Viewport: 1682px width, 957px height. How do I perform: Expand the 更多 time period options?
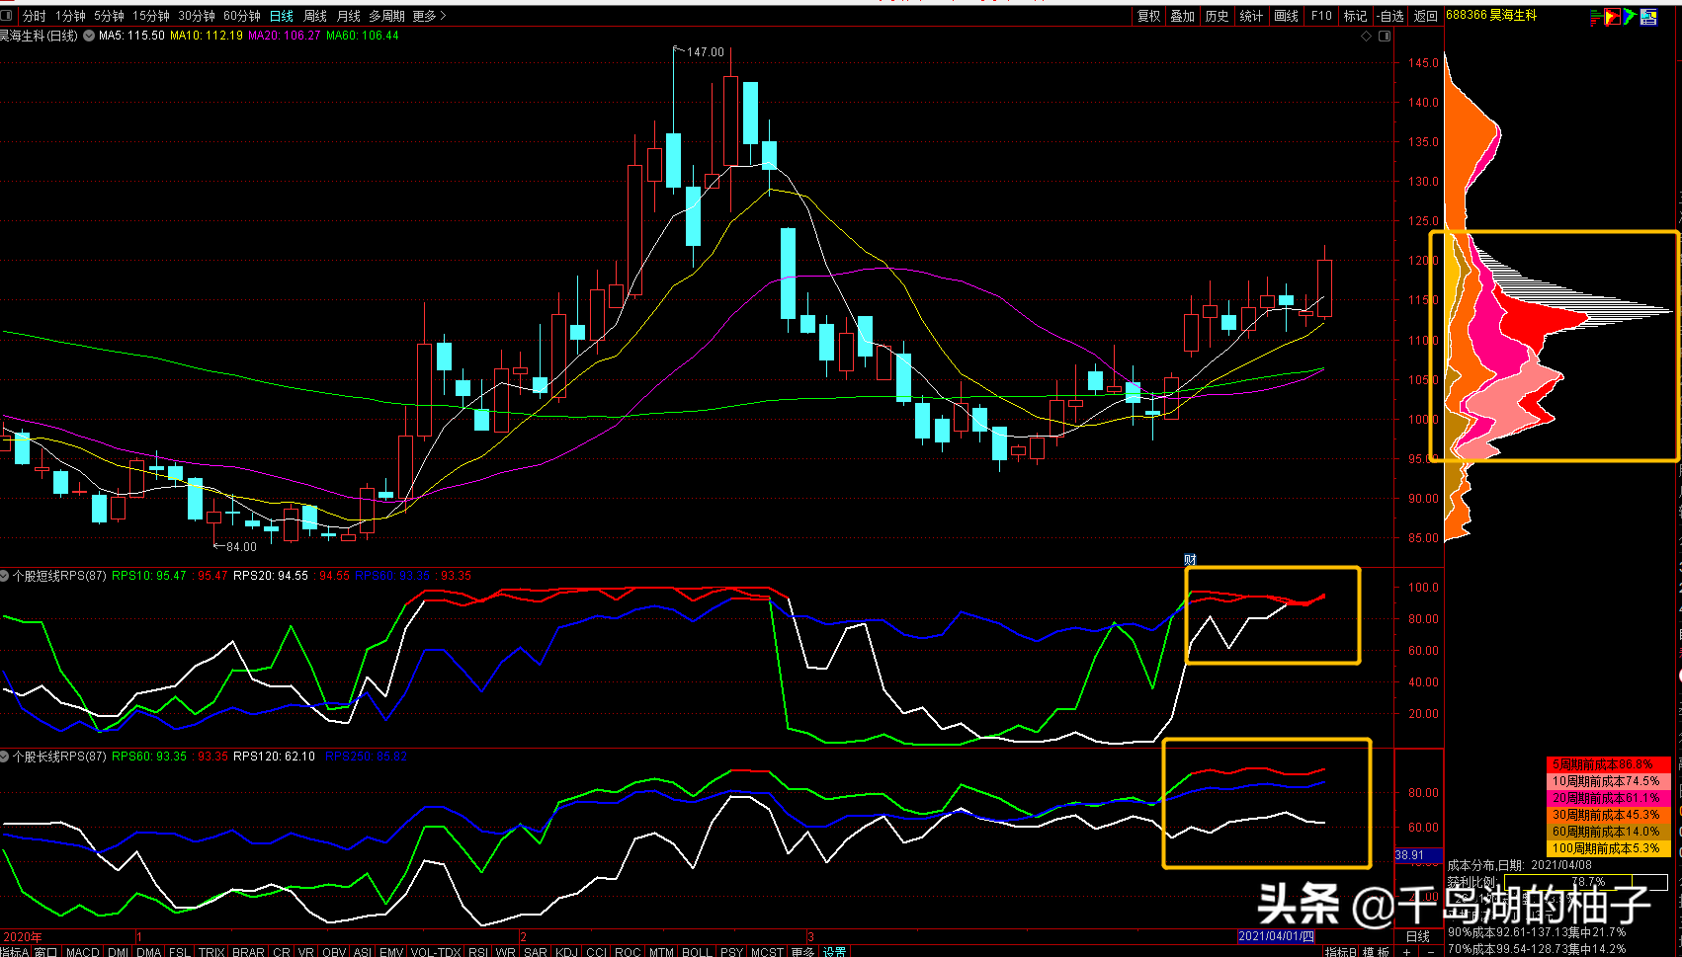coord(429,16)
